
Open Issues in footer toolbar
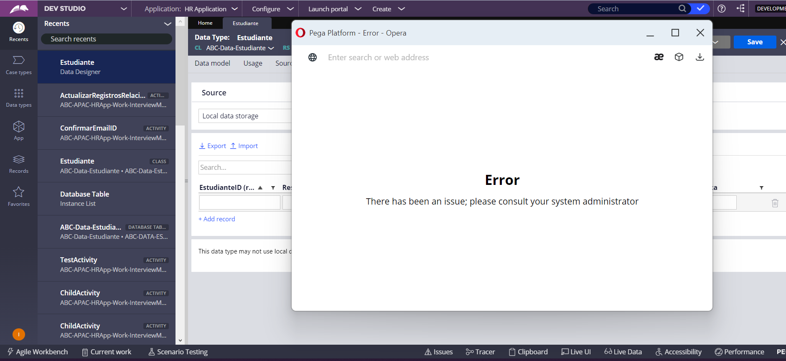coord(439,352)
